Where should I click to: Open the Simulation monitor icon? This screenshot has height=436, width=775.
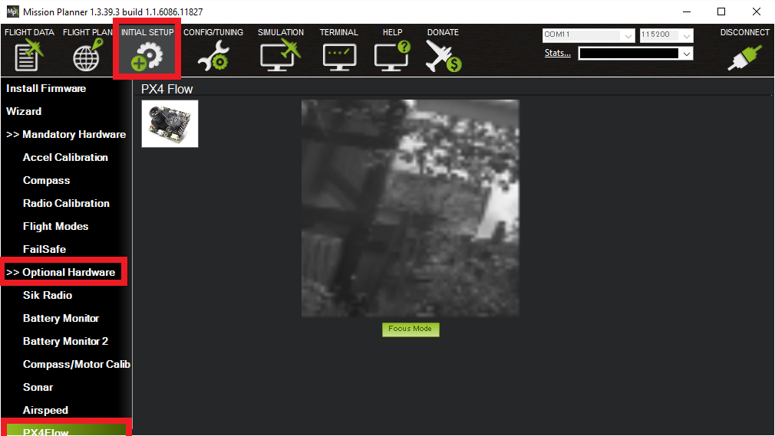pos(280,55)
